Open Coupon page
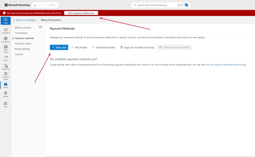This screenshot has width=255, height=157. [x=19, y=54]
